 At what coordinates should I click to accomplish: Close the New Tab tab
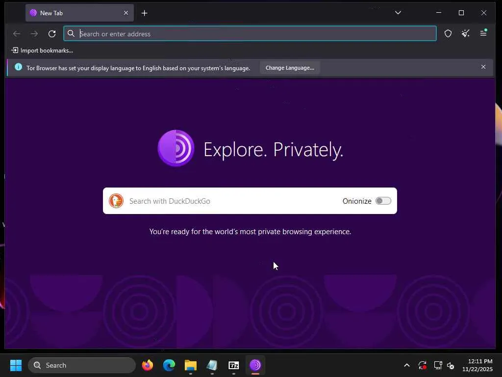tap(126, 13)
